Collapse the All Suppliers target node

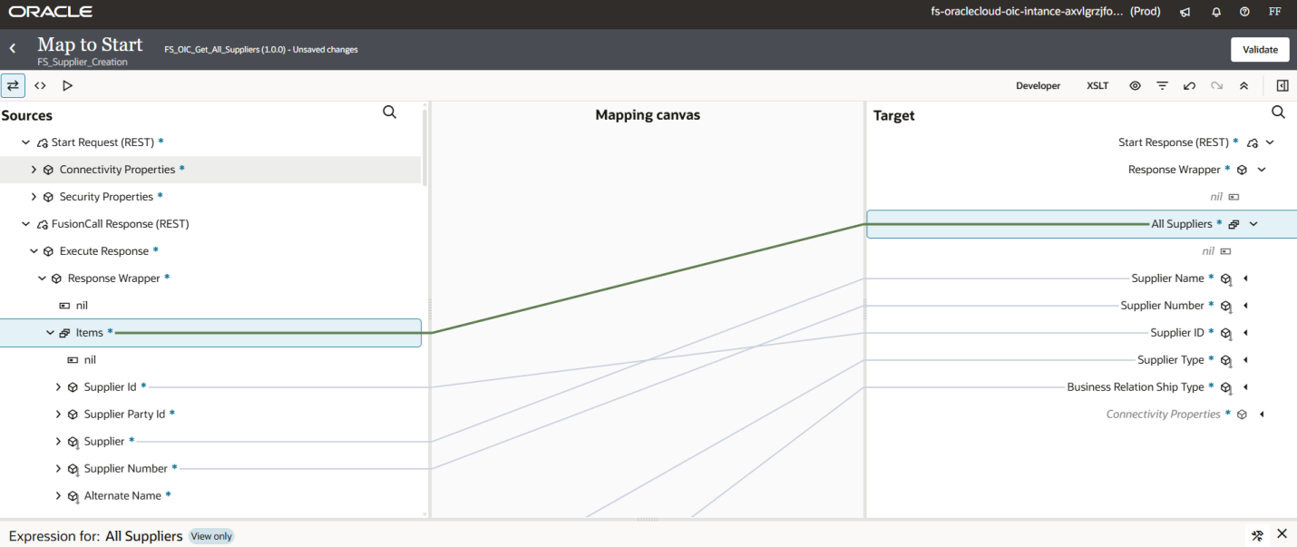point(1253,224)
